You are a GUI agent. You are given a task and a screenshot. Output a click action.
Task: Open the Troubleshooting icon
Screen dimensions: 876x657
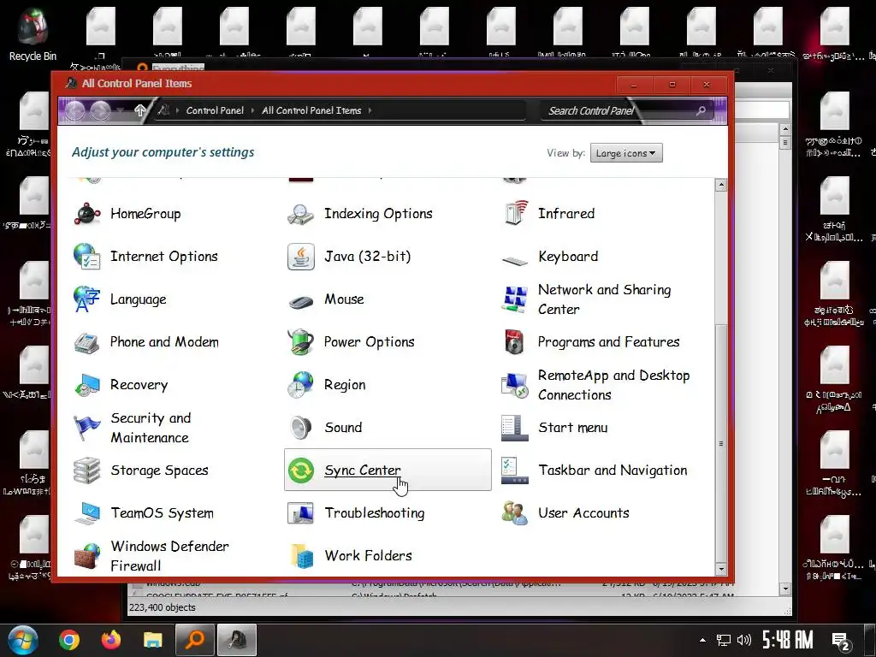point(301,513)
